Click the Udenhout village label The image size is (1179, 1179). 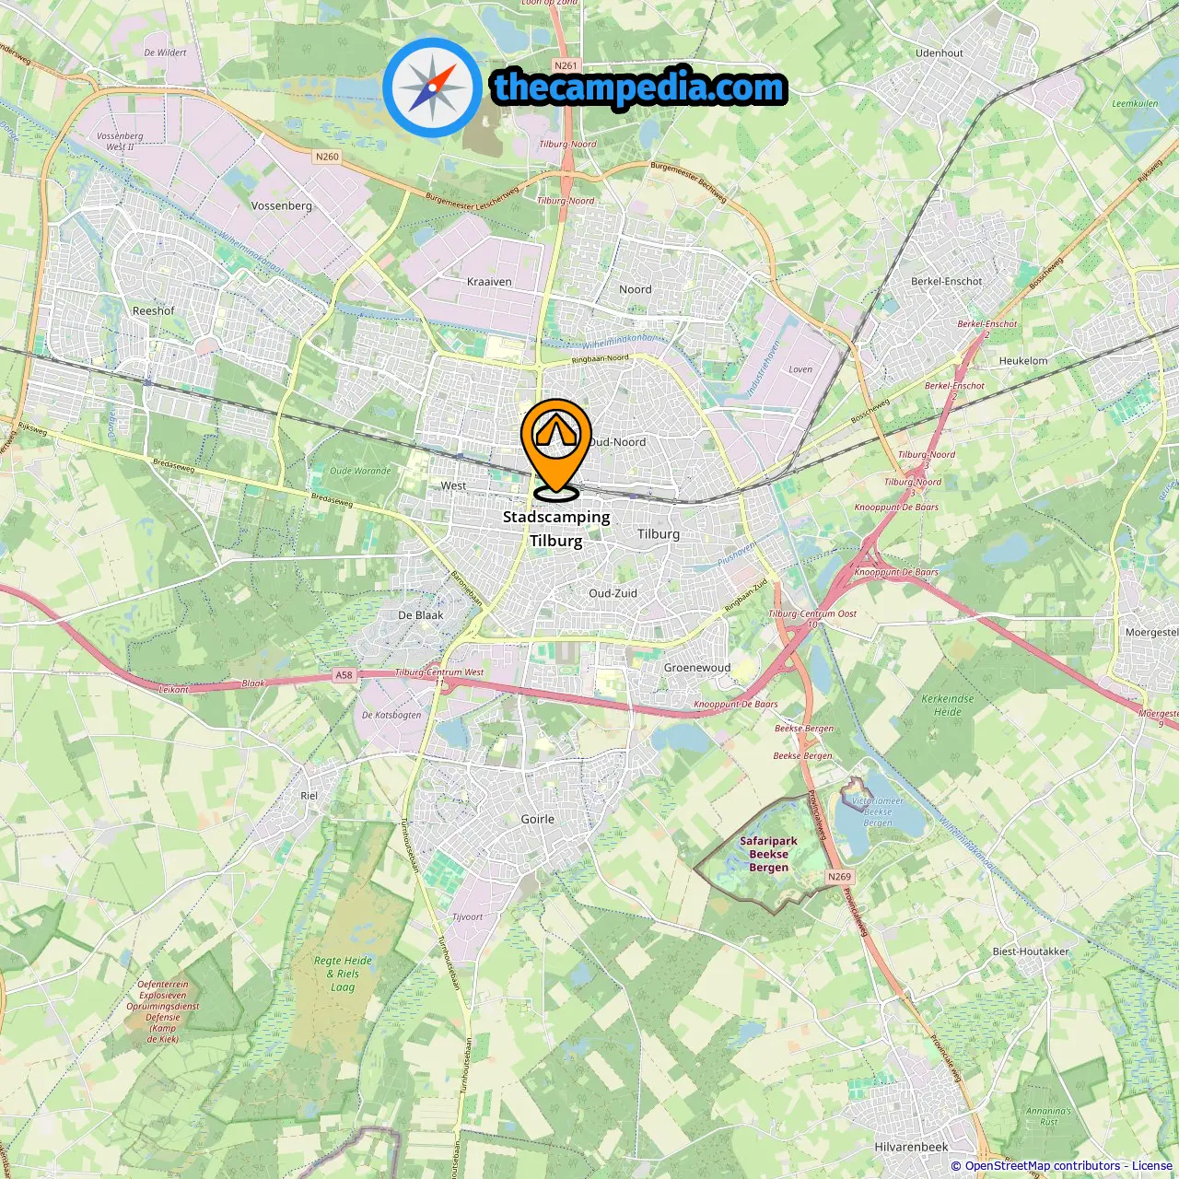940,53
